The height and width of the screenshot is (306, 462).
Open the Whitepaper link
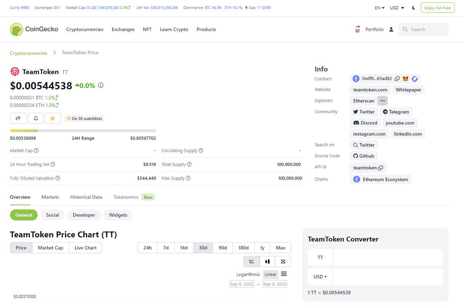[408, 90]
